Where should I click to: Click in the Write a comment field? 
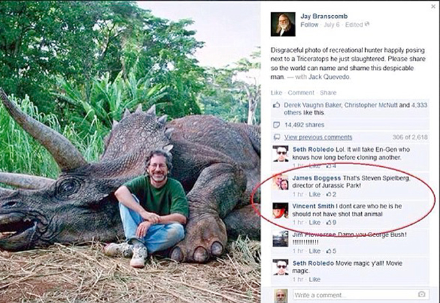[352, 295]
